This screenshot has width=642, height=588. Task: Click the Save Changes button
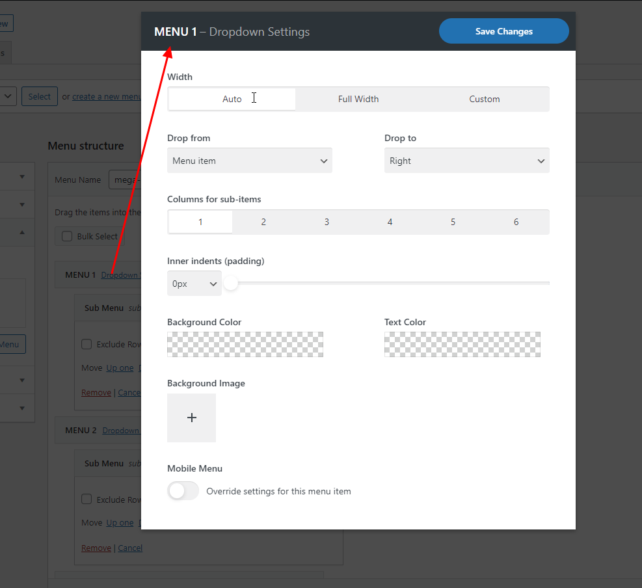coord(503,31)
